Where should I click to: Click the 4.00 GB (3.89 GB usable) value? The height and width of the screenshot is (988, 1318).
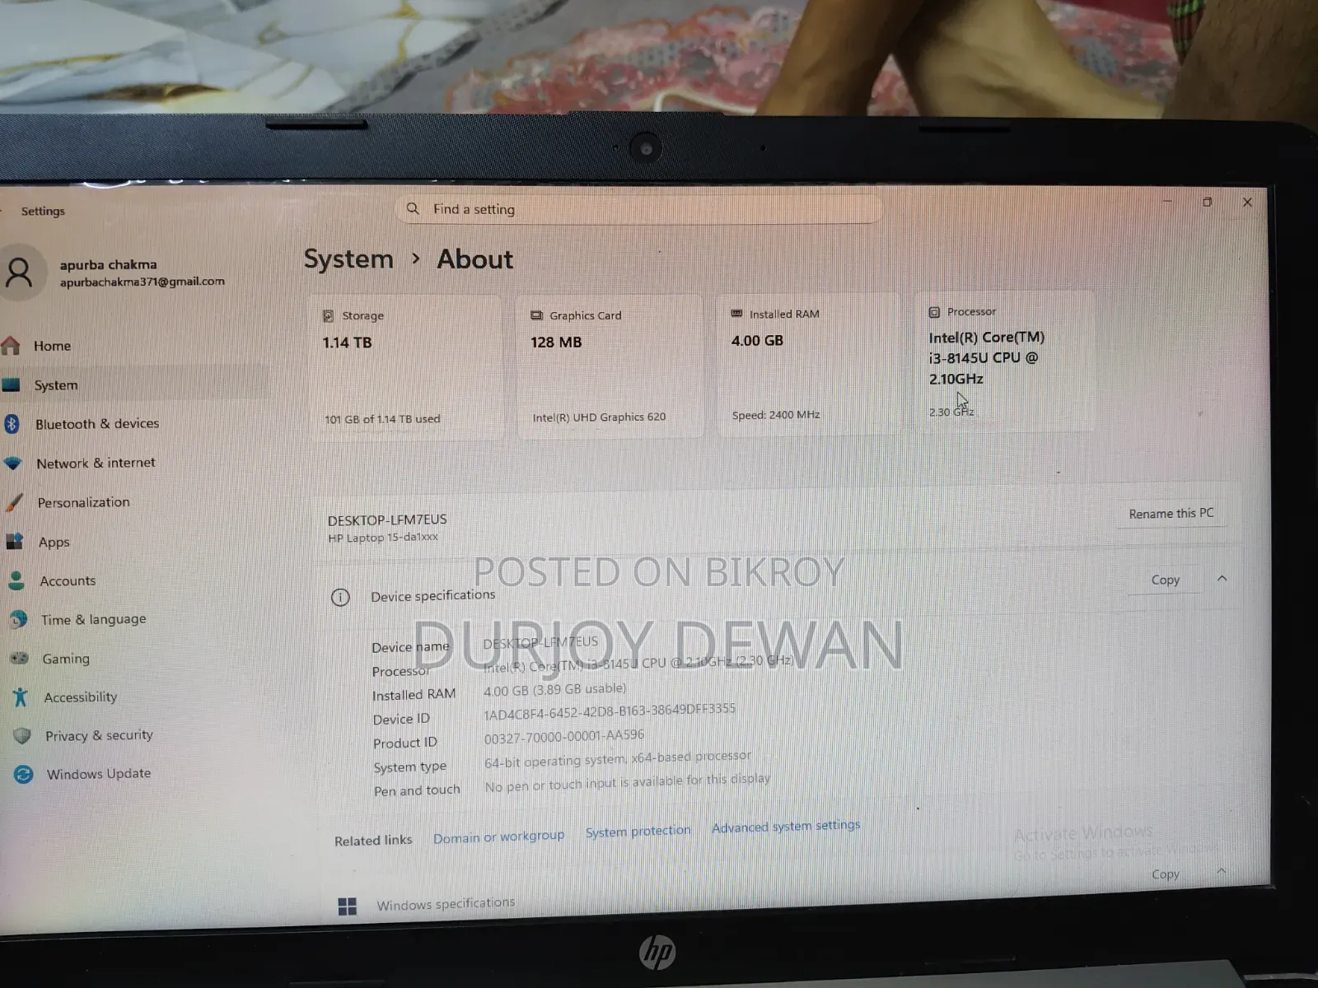[554, 689]
